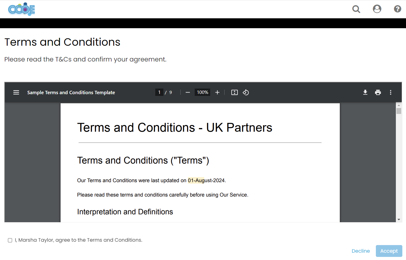
Task: Open the search icon in header
Action: coord(356,9)
